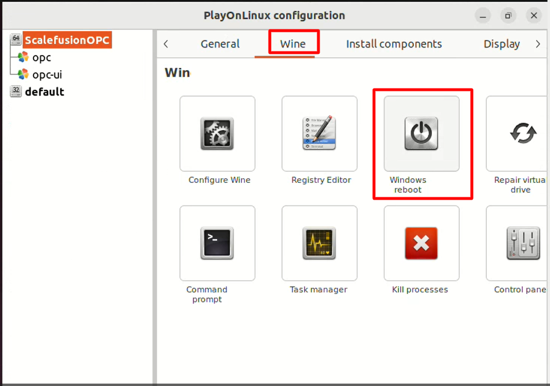Minimize the PlayOnLinux configuration window
The width and height of the screenshot is (550, 386).
(483, 16)
